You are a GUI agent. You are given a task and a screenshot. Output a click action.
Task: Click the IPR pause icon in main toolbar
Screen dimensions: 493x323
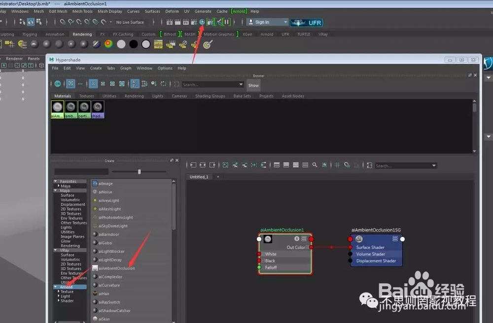(227, 22)
